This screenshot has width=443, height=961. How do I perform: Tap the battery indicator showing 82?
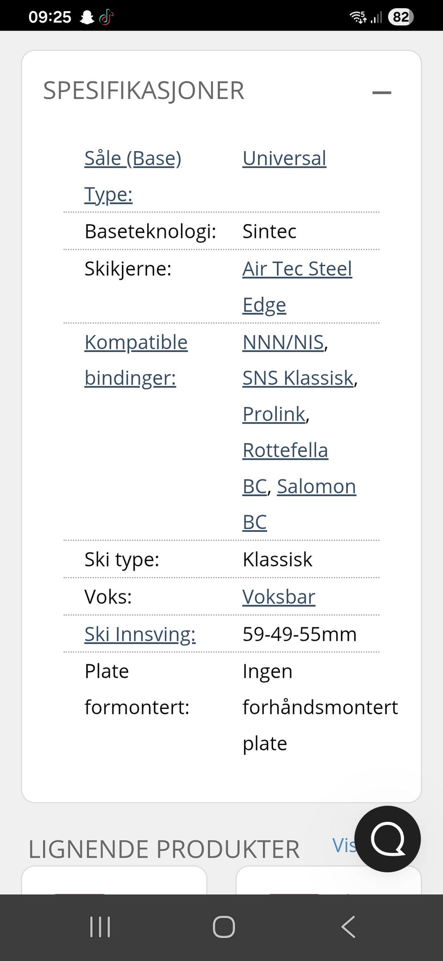coord(401,17)
